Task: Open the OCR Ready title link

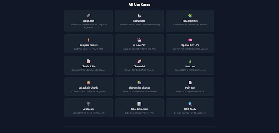Action: coord(190,109)
